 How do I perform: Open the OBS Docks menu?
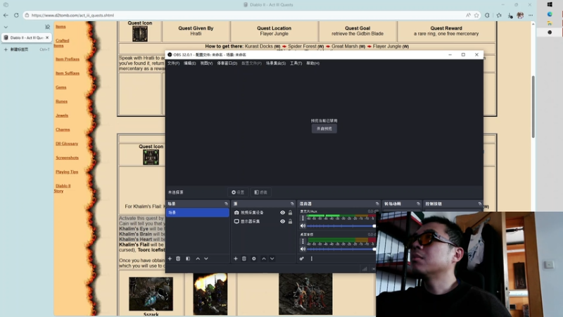(x=227, y=63)
